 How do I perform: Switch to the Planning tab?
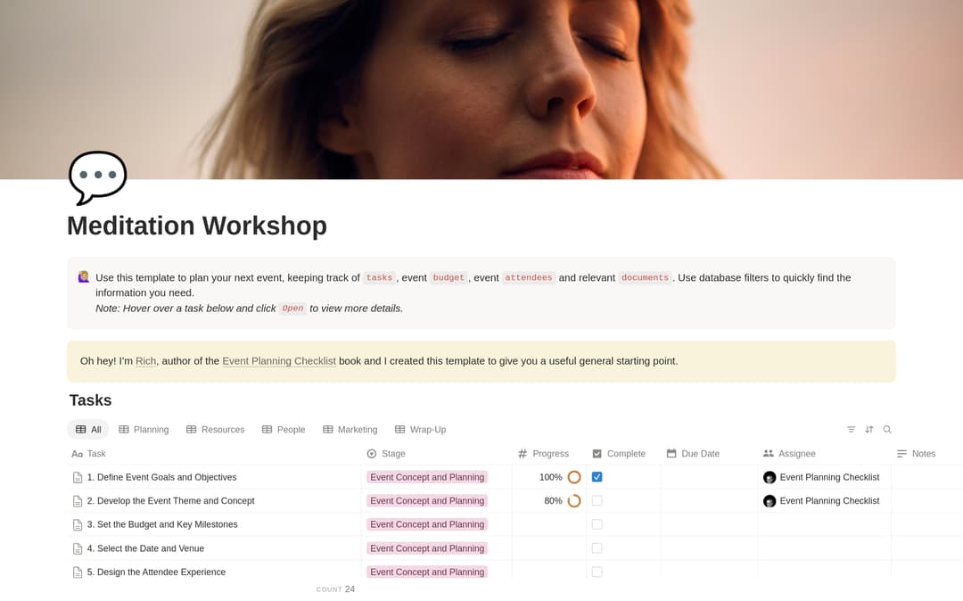pyautogui.click(x=144, y=429)
